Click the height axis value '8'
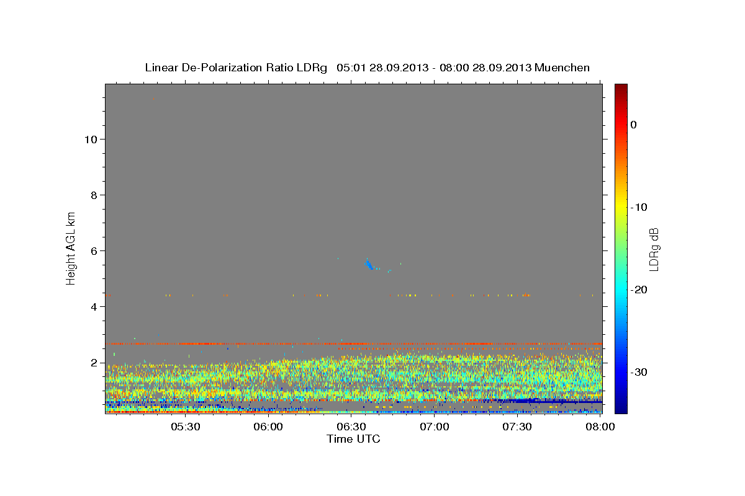 pos(93,195)
